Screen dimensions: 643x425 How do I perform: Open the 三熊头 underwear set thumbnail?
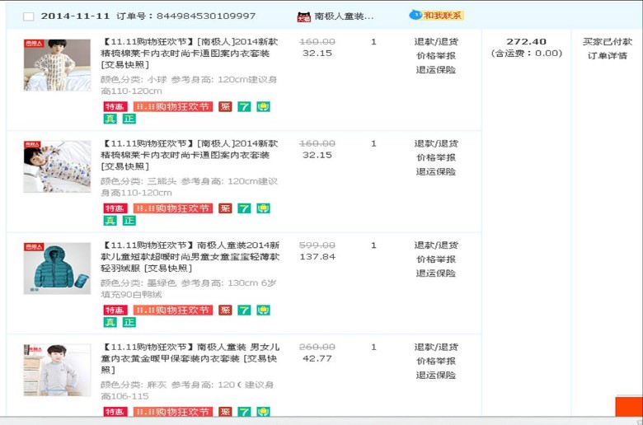[57, 166]
